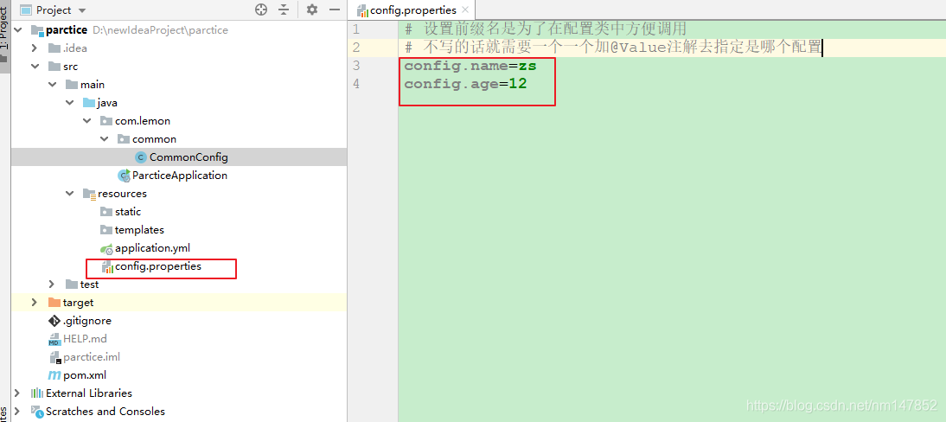This screenshot has height=422, width=946.
Task: Open the Project view dropdown
Action: [82, 11]
